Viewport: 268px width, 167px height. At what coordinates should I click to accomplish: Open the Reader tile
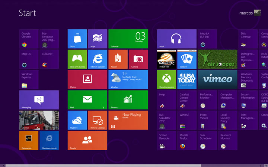coord(118,59)
